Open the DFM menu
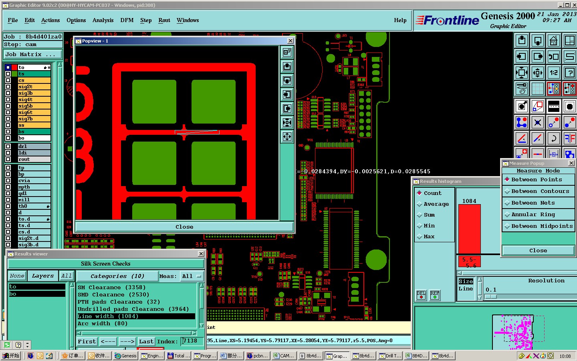The width and height of the screenshot is (577, 361). click(x=127, y=20)
